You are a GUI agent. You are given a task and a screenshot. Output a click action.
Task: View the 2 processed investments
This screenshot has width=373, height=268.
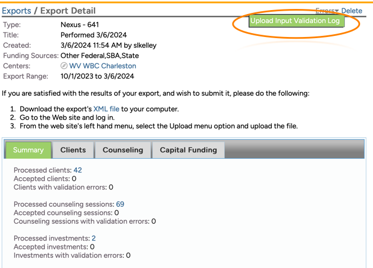tap(93, 238)
